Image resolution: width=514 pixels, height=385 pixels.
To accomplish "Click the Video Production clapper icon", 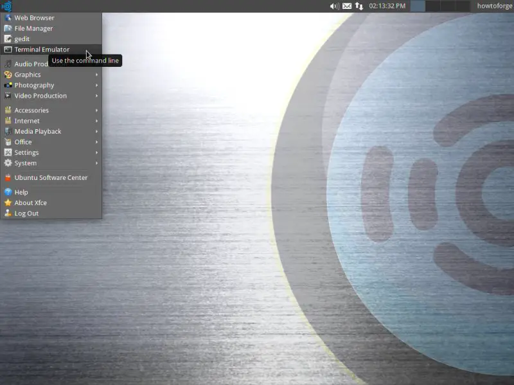I will (x=8, y=96).
